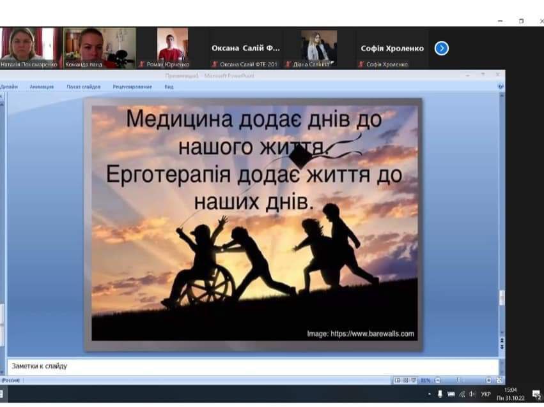The height and width of the screenshot is (407, 544).
Task: Open the Вид ribbon tab
Action: (169, 87)
